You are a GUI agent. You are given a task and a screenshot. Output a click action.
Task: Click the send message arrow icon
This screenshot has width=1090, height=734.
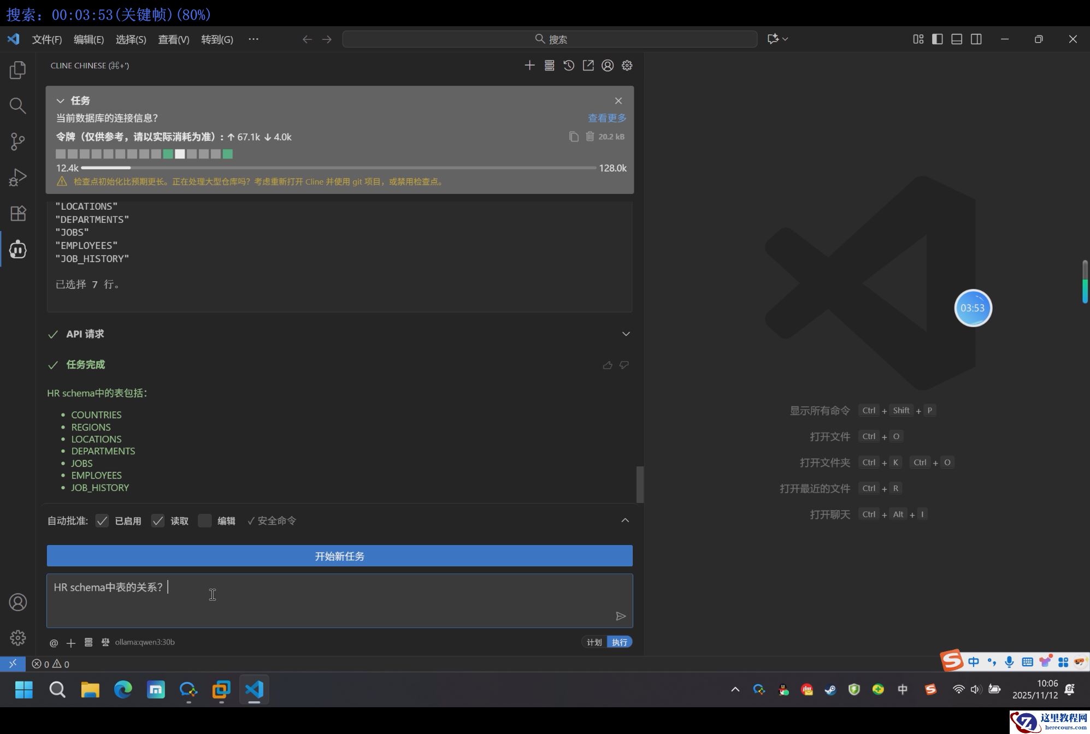[x=620, y=616]
